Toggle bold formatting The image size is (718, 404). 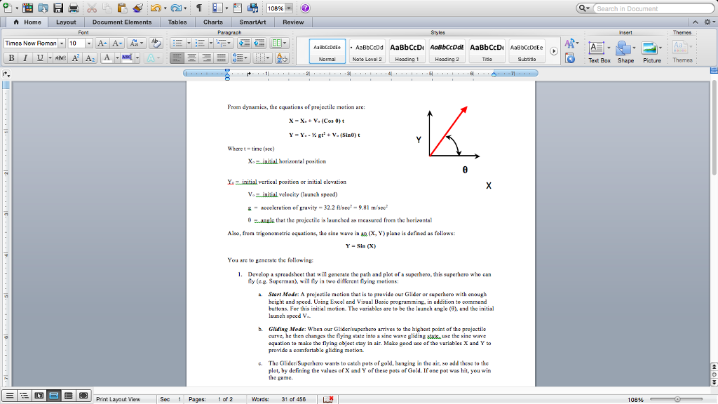point(11,57)
